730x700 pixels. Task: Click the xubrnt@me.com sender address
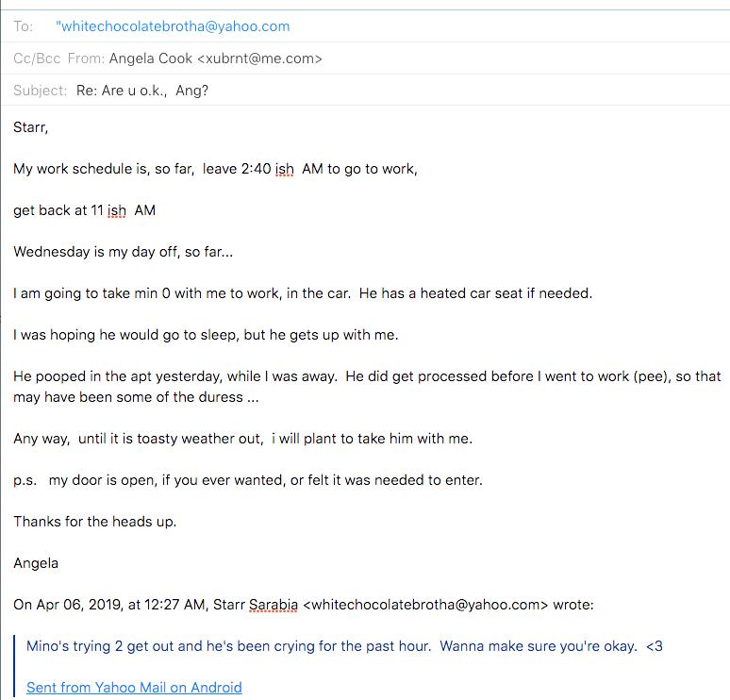[x=259, y=58]
